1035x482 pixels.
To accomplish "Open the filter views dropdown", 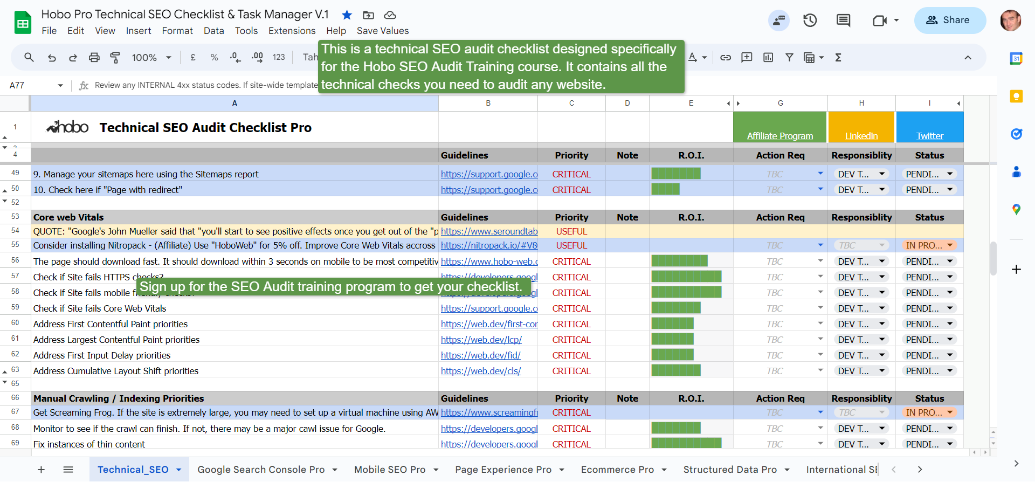I will pos(822,58).
